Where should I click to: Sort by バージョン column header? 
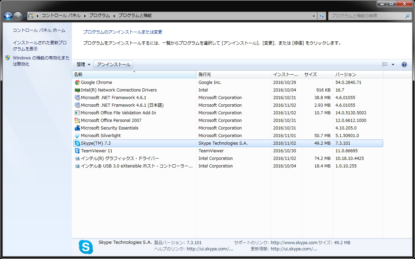[358, 75]
